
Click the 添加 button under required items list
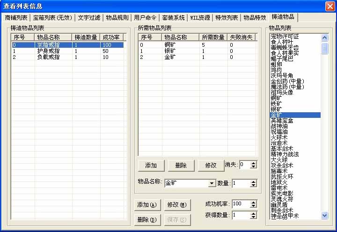pos(151,165)
